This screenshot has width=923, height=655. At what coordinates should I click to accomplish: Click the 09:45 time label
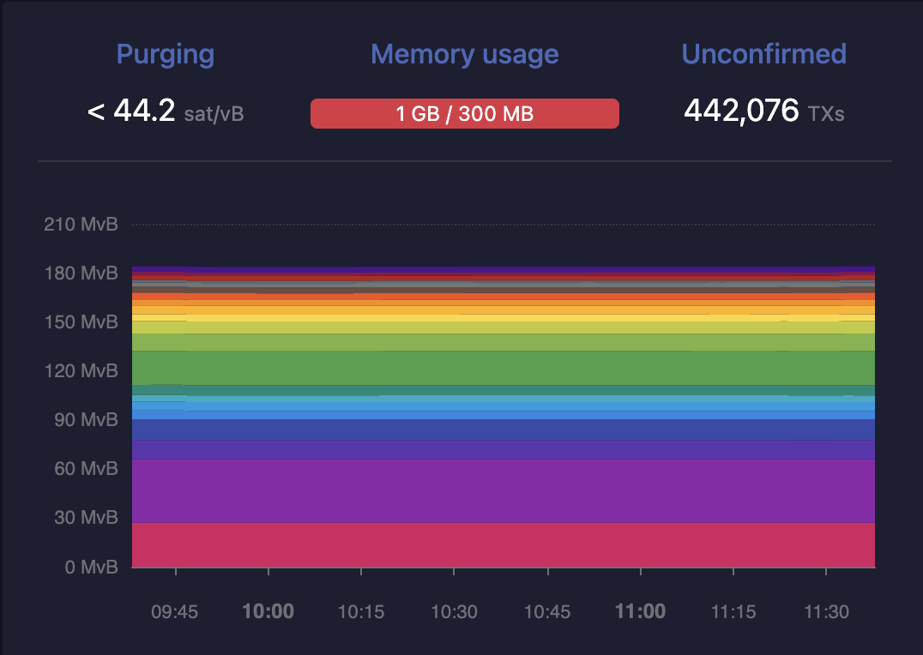coord(175,612)
